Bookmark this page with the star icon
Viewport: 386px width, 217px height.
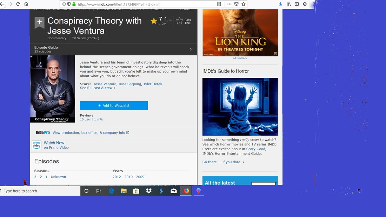(x=244, y=4)
